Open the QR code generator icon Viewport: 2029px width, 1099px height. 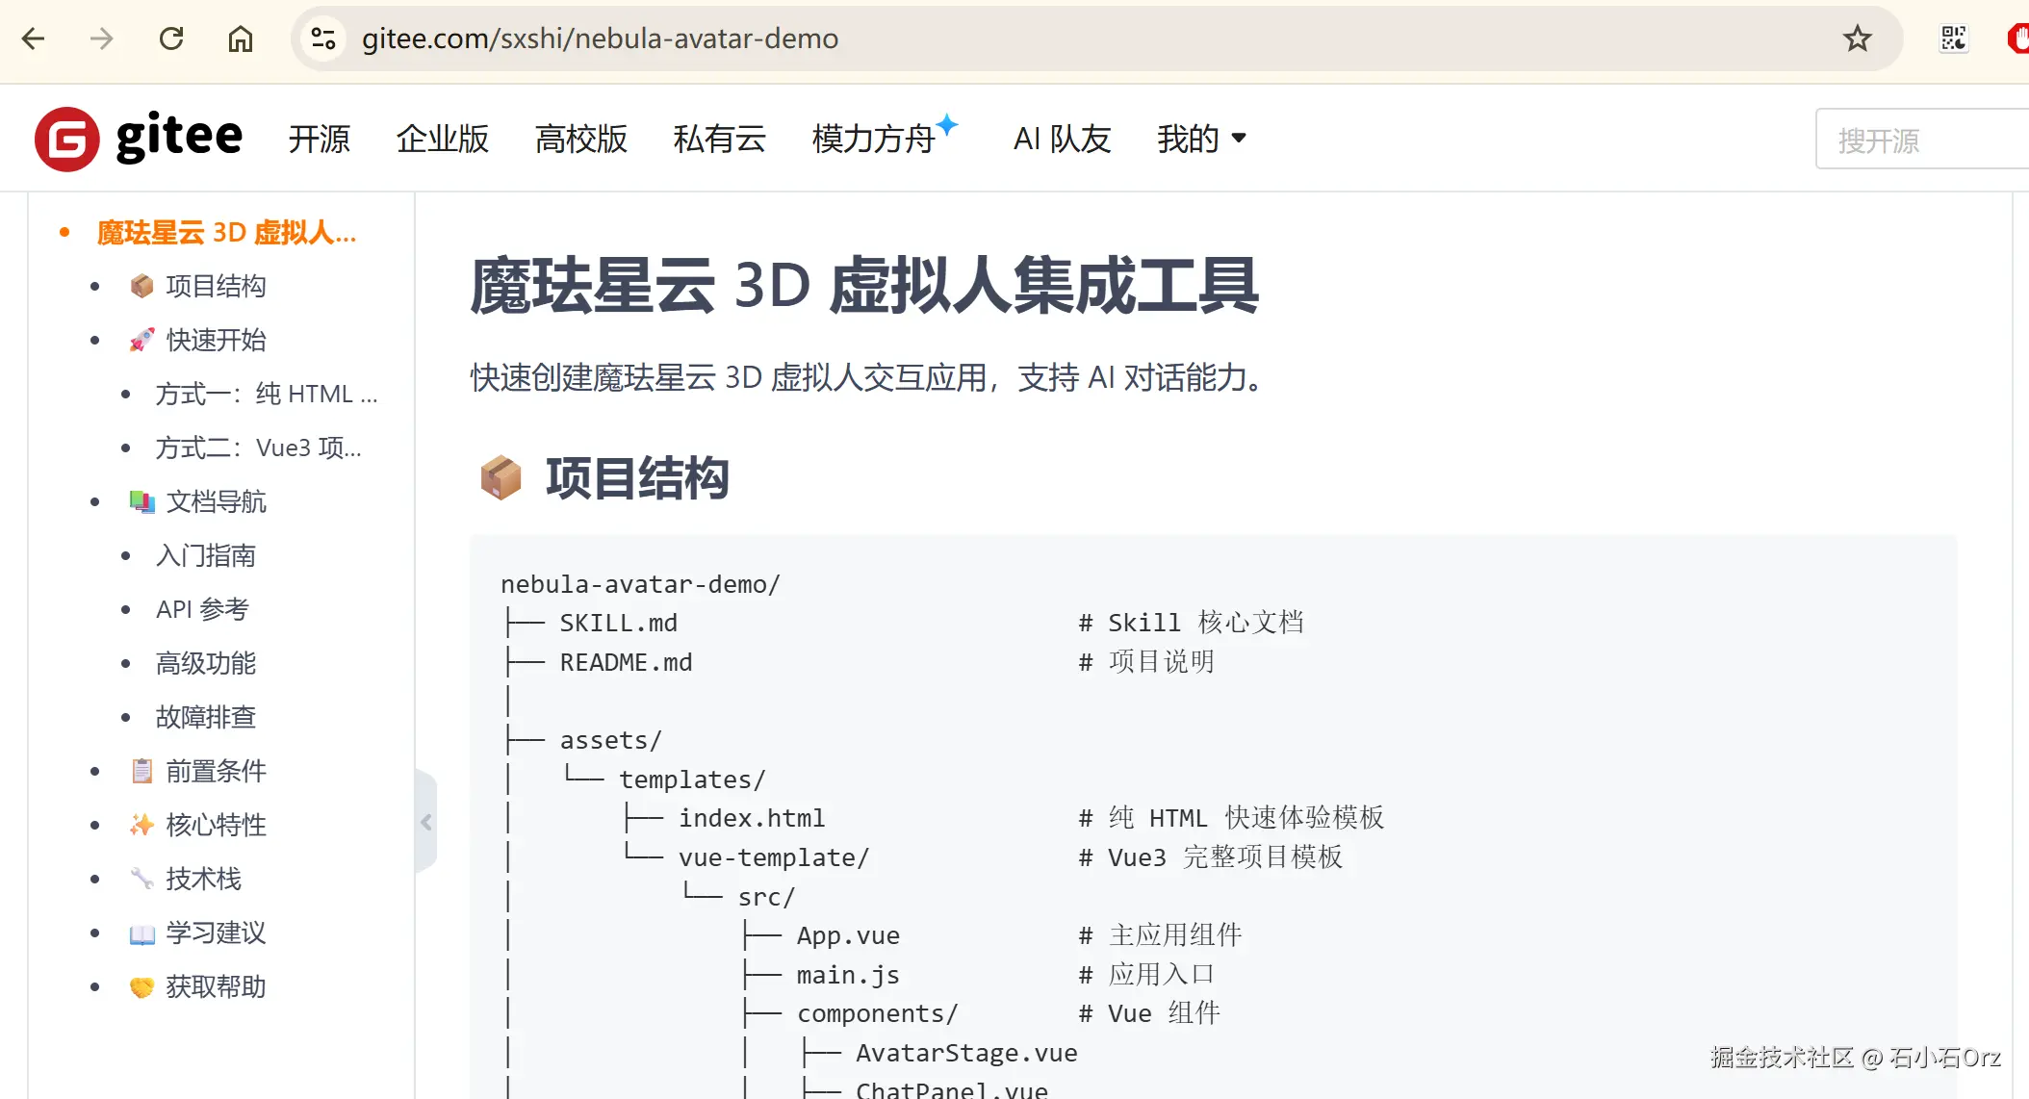(1953, 38)
